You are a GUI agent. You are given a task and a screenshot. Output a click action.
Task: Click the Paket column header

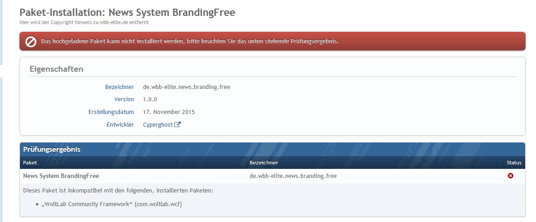(30, 163)
